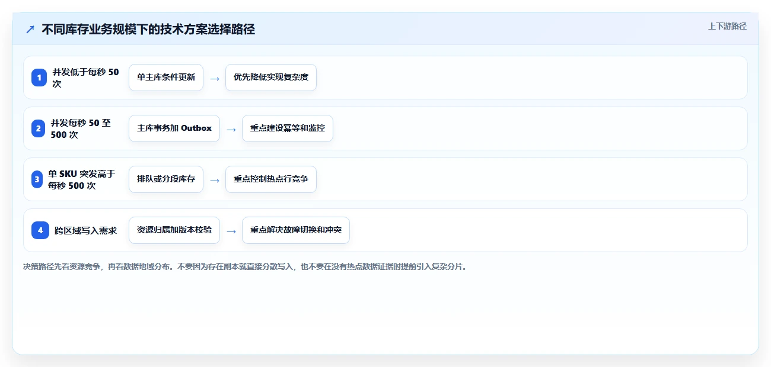Select the step badge numbered 1

pyautogui.click(x=39, y=78)
